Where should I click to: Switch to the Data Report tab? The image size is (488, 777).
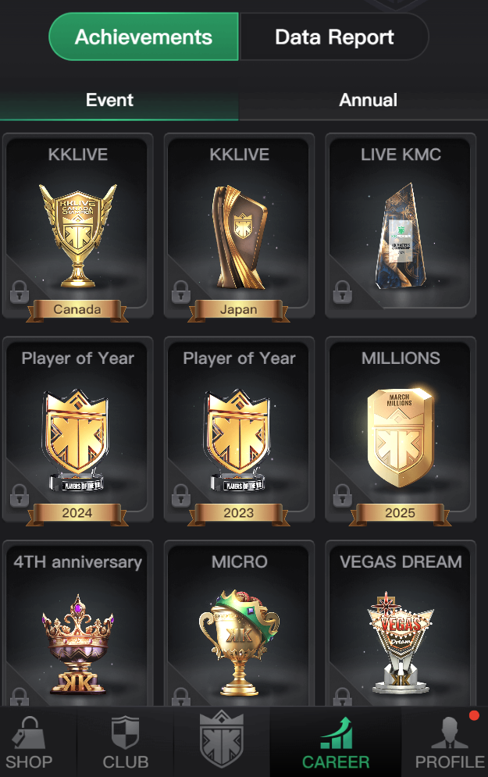point(334,37)
